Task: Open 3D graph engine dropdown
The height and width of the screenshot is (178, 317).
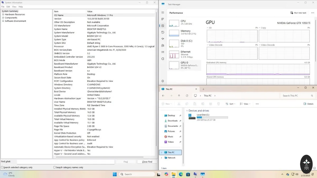Action: click(x=208, y=28)
